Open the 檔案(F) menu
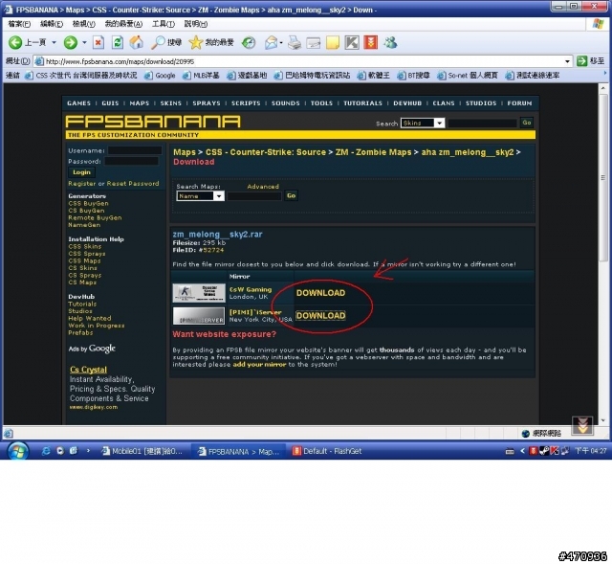612x564 pixels. click(19, 24)
